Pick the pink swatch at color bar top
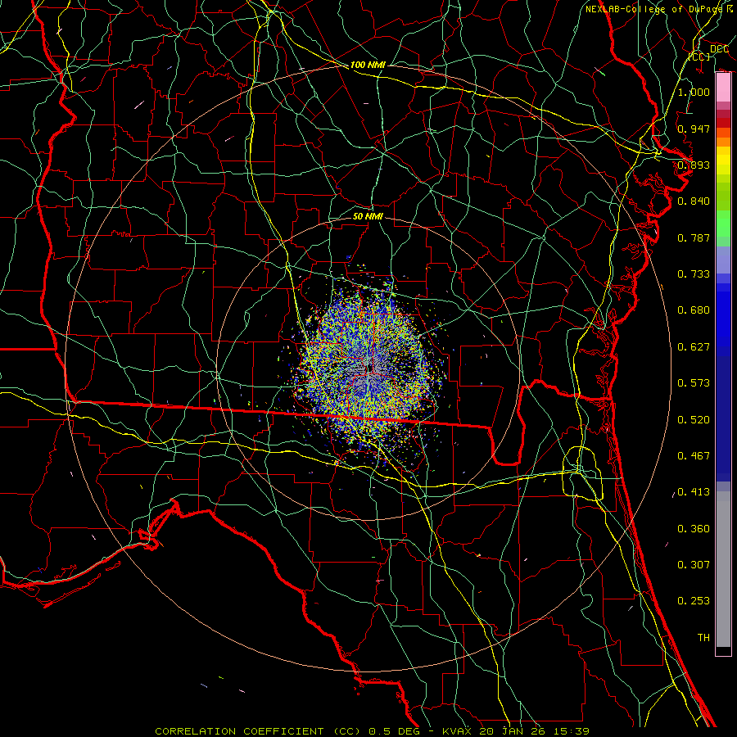This screenshot has height=737, width=737. (x=723, y=88)
